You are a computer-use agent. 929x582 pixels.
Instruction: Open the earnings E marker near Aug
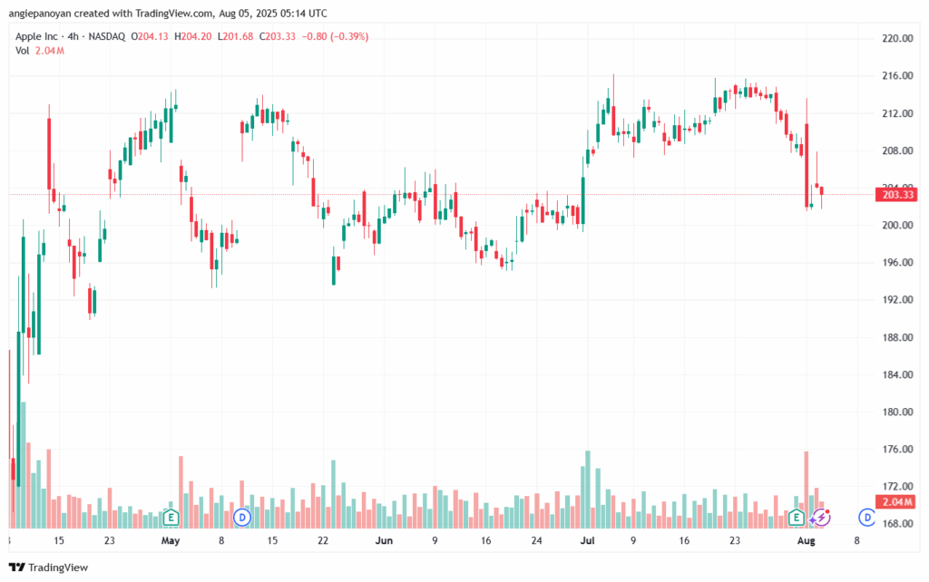click(797, 518)
